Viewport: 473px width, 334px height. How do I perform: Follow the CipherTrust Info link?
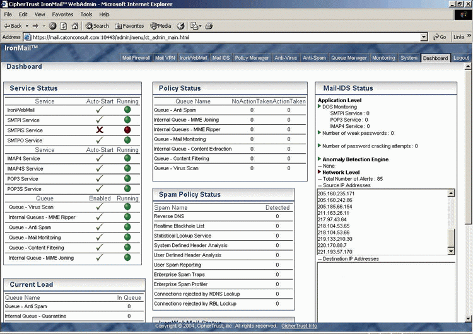pos(299,326)
